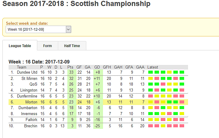Click Inverness's last yellow result box
The width and height of the screenshot is (219, 138).
pos(182,114)
